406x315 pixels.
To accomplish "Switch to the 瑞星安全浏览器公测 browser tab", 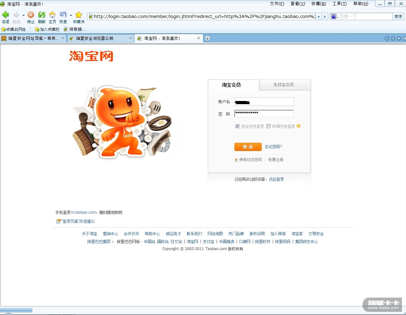I will (x=101, y=38).
